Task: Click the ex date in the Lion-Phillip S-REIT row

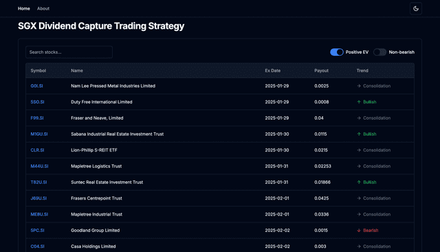Action: point(277,150)
